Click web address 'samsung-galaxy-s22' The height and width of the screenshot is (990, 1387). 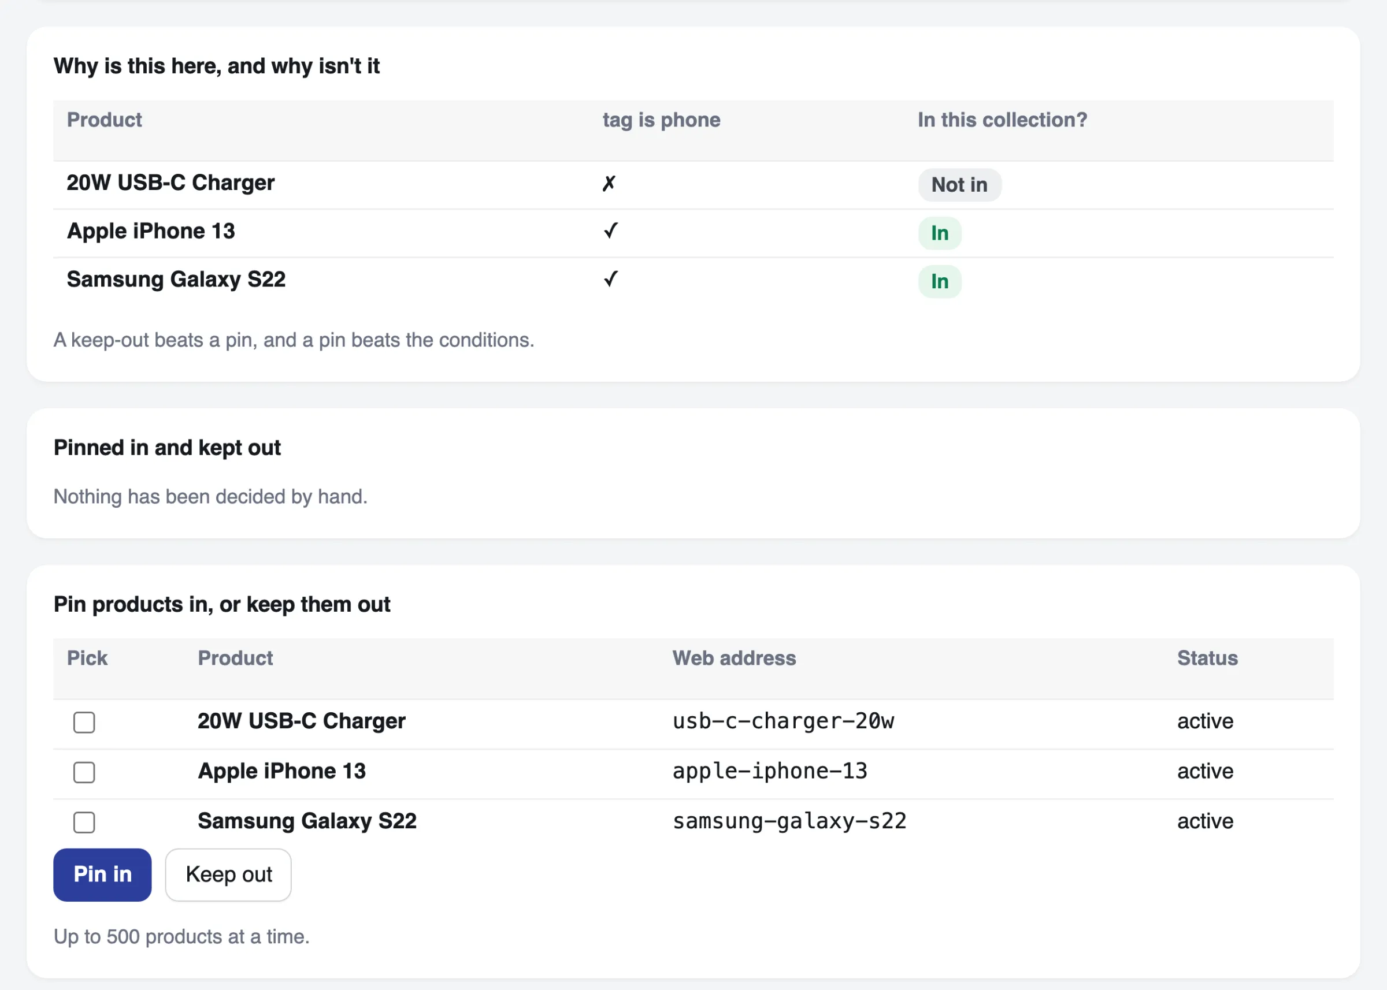pos(789,821)
